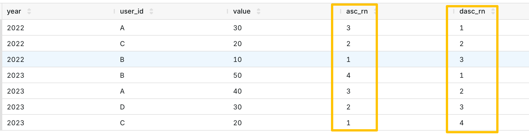
Task: Select user_id cell D in 2023 row
Action: click(122, 107)
